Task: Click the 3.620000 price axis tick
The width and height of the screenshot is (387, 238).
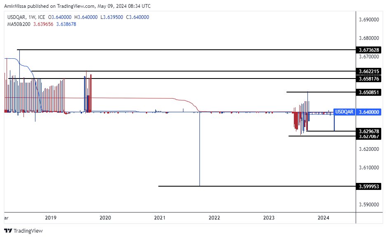Action: coord(369,149)
